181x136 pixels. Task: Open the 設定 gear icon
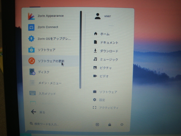[x=95, y=99]
